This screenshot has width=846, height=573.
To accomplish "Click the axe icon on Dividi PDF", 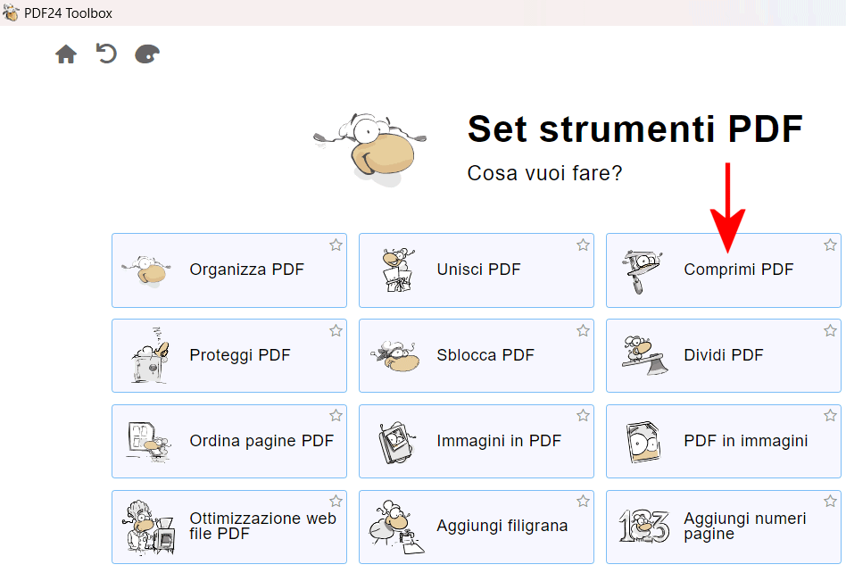I will 644,355.
